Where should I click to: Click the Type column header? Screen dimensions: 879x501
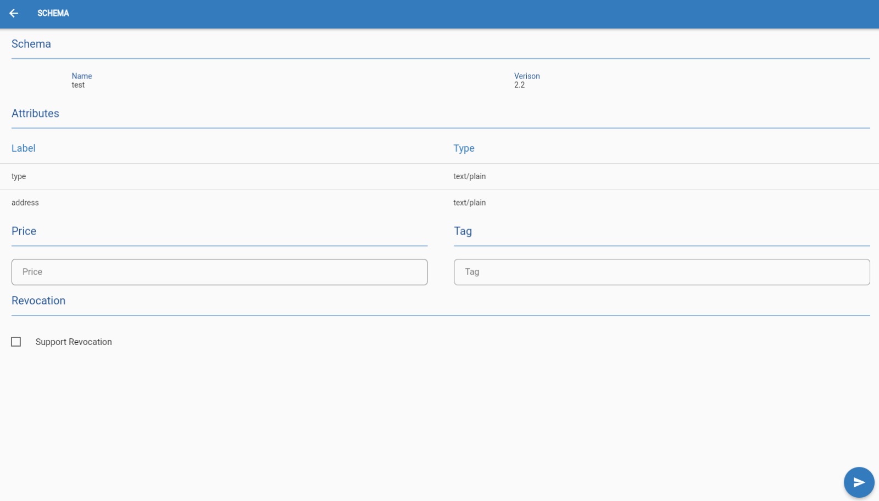[464, 148]
